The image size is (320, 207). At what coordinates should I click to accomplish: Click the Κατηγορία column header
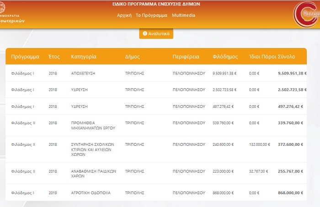[x=84, y=57]
